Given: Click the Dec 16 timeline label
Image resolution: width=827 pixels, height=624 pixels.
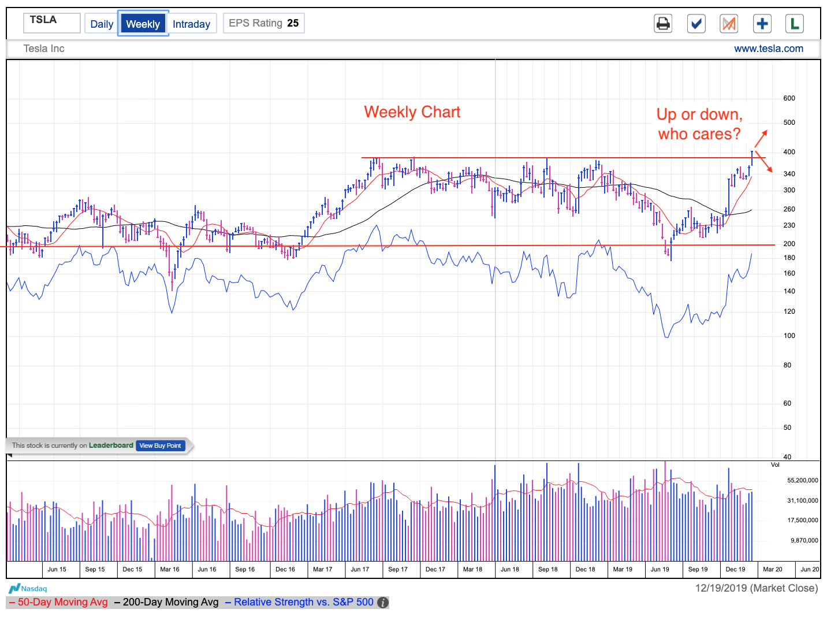Looking at the screenshot, I should point(285,569).
